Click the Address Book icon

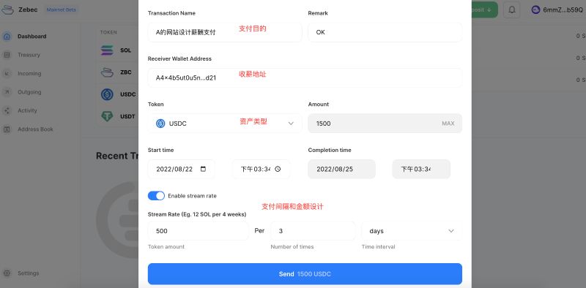7,129
